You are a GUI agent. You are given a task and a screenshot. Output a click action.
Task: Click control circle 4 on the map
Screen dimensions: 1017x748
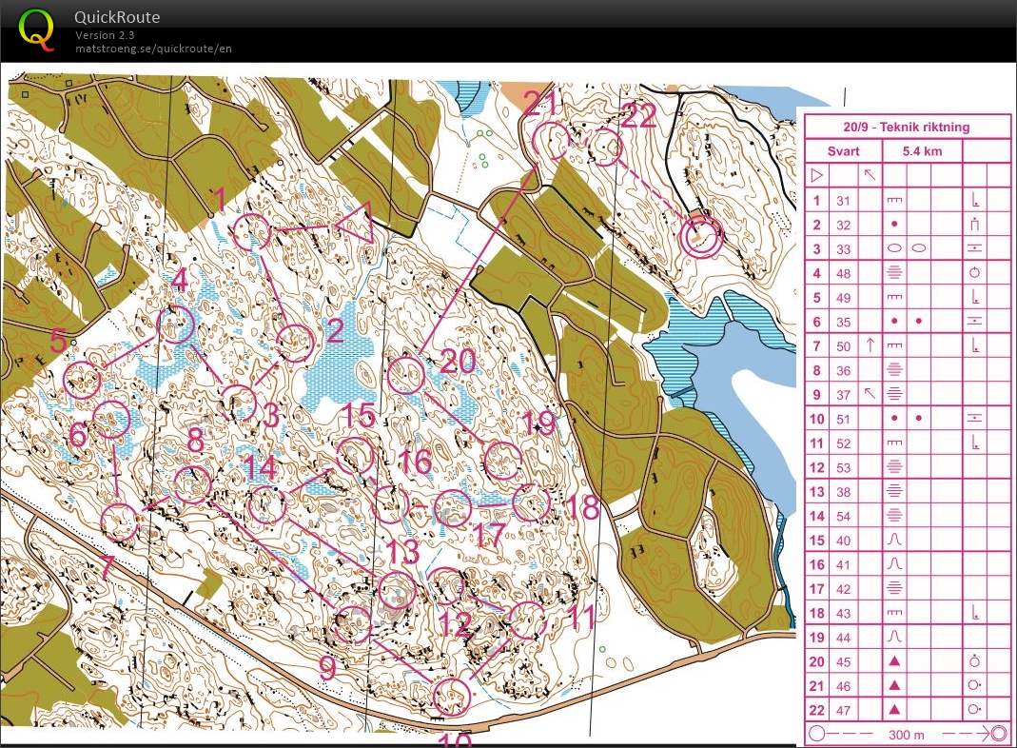pyautogui.click(x=176, y=325)
